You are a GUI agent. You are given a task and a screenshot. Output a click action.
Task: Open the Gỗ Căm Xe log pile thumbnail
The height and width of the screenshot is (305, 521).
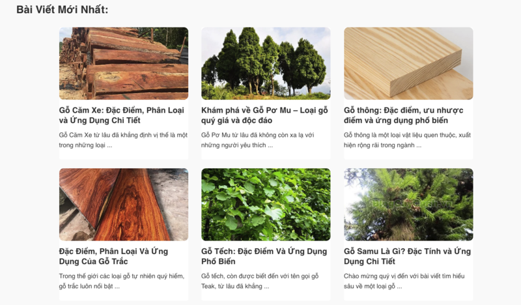tap(124, 63)
